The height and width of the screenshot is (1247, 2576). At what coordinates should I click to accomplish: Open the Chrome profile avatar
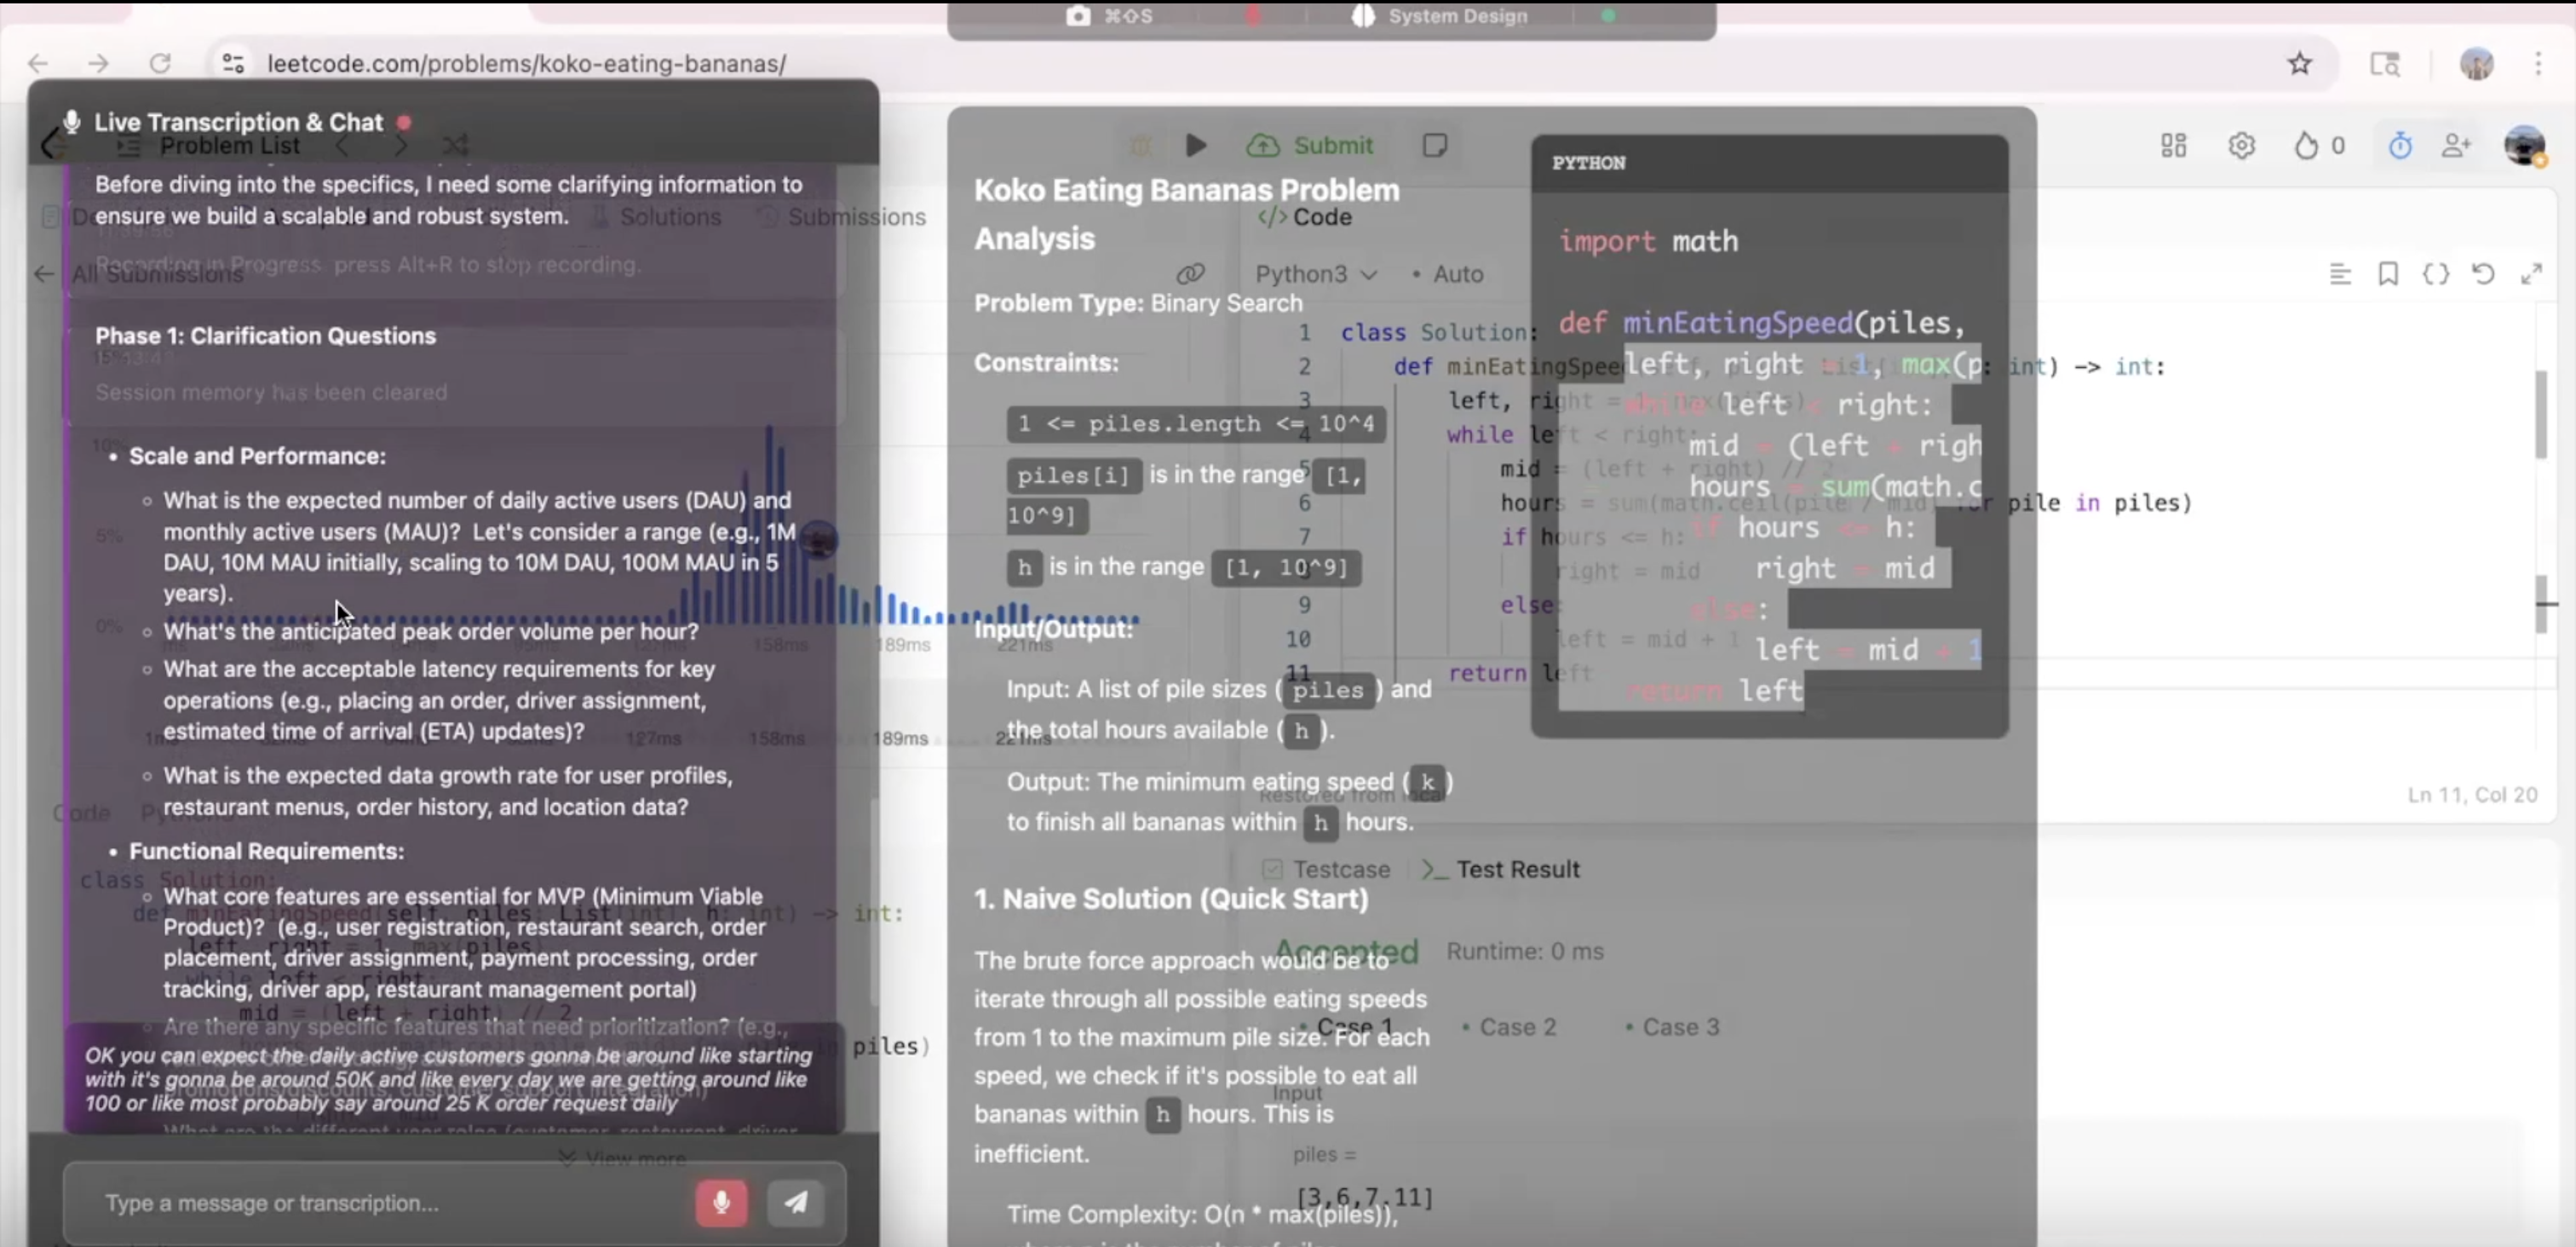[x=2476, y=64]
